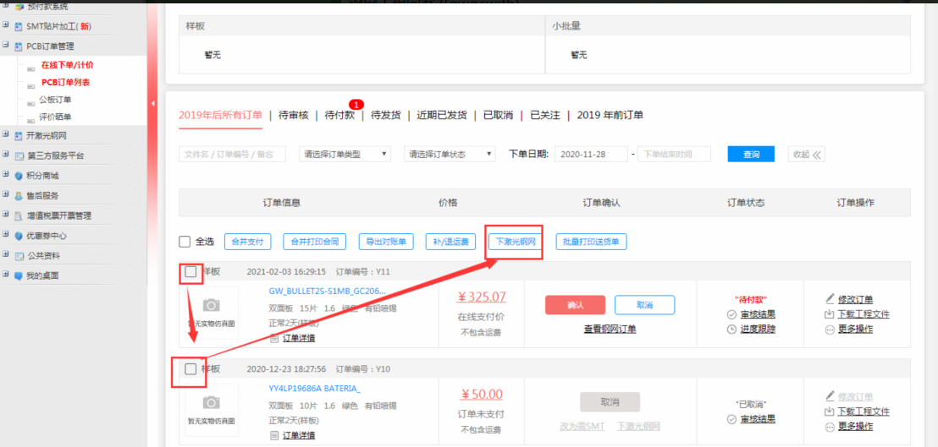Viewport: 938px width, 447px height.
Task: Click the 更多操作 ellipsis icon for order Y10
Action: point(830,426)
